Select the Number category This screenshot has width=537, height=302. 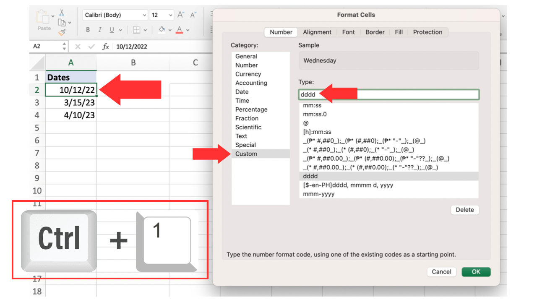(261, 65)
